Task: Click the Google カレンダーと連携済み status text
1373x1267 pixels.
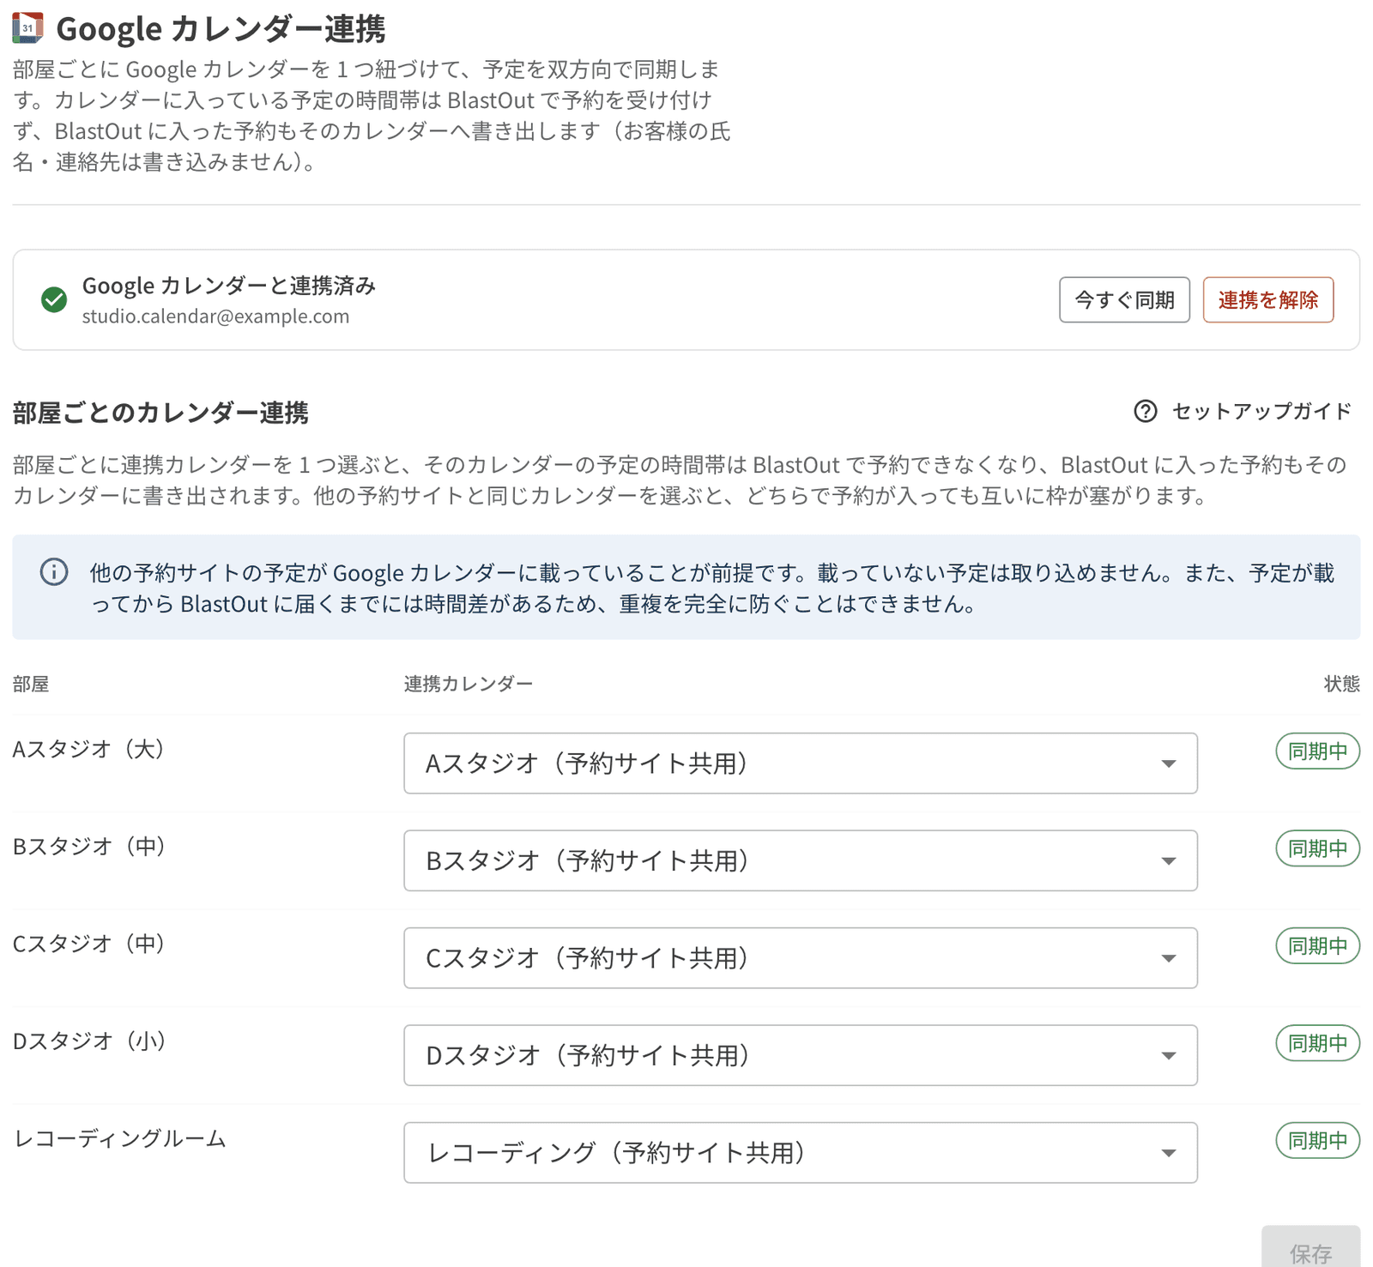Action: click(x=229, y=286)
